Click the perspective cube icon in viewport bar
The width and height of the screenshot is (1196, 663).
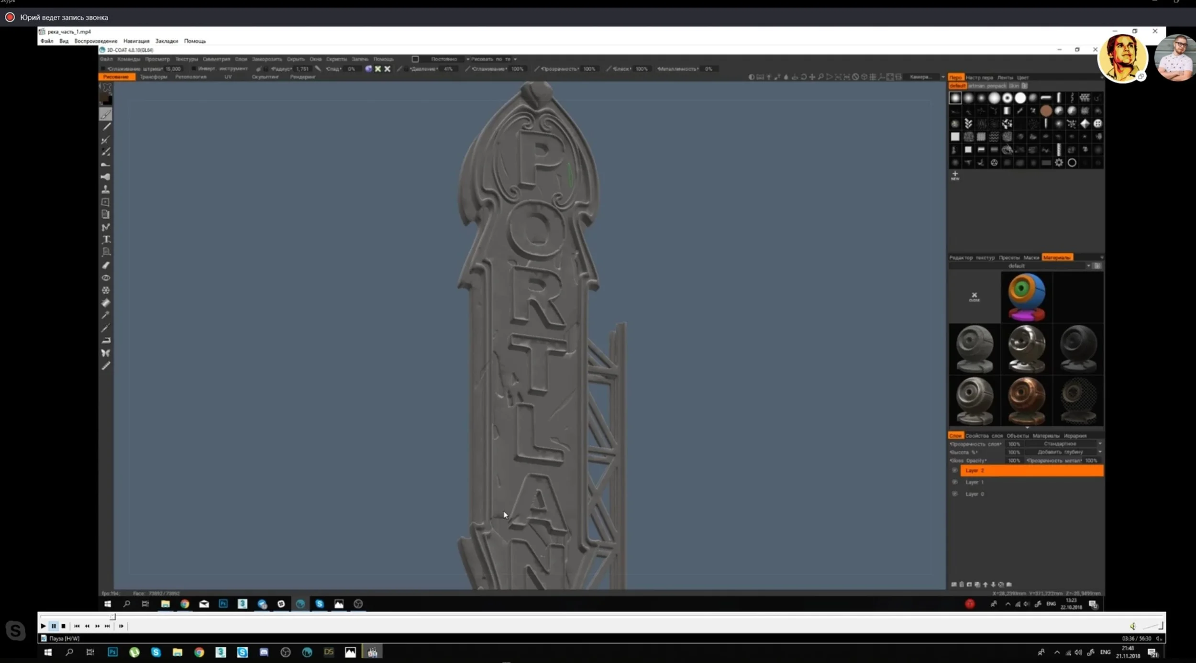pyautogui.click(x=864, y=77)
